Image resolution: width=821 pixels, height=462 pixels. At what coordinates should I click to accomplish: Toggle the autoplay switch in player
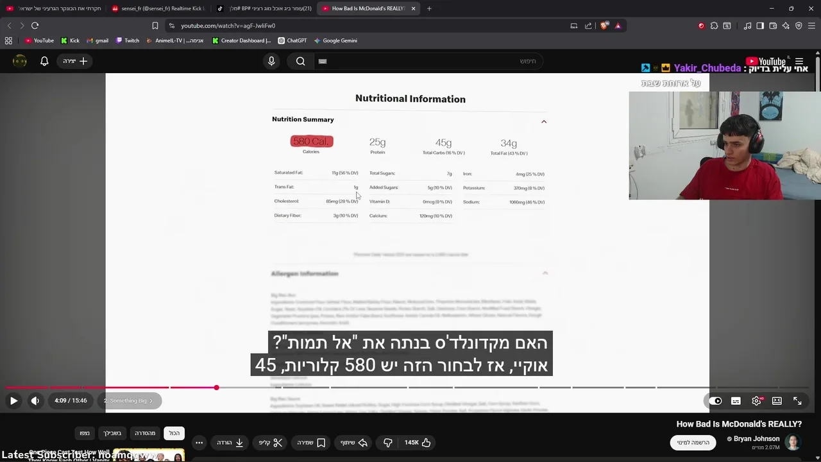pyautogui.click(x=715, y=401)
